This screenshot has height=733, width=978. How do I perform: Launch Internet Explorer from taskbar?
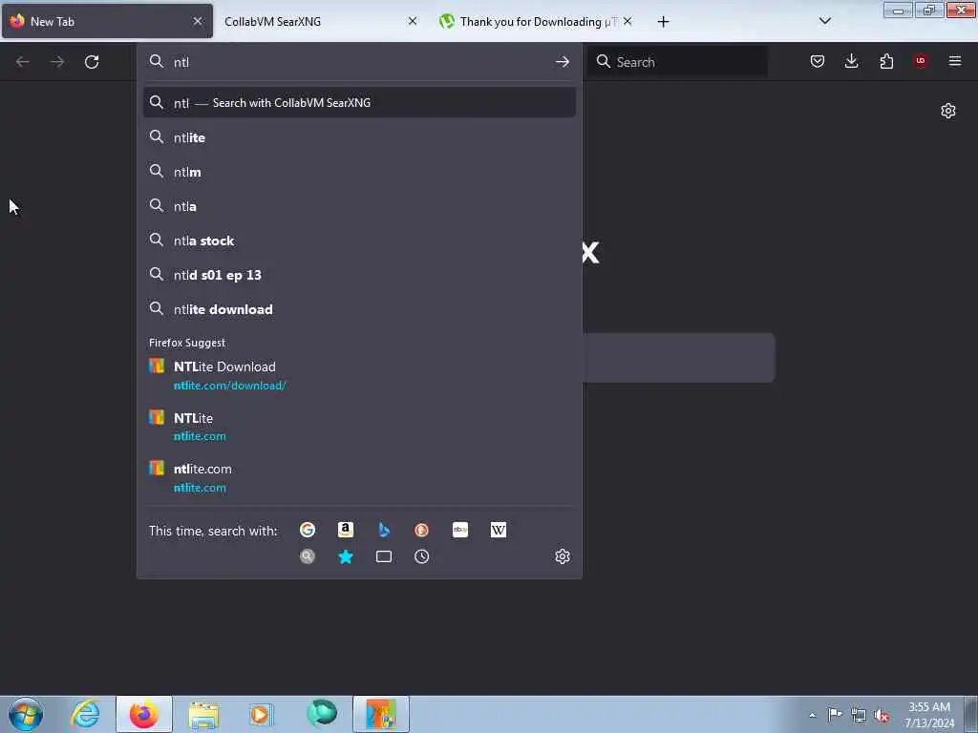85,714
